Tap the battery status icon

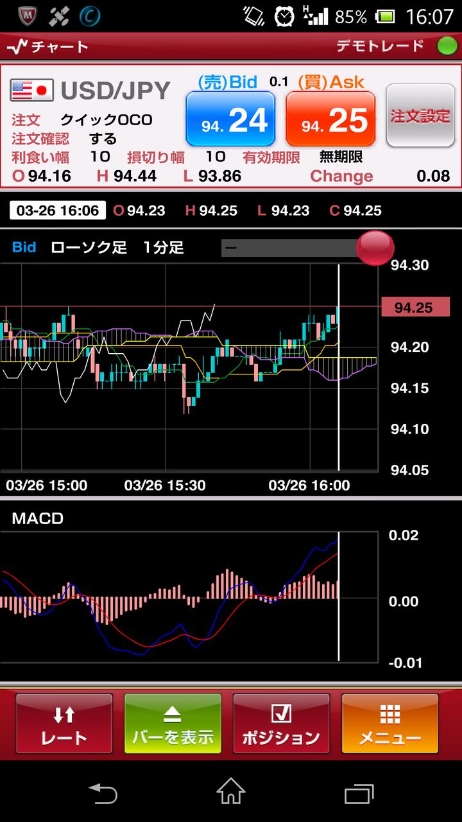pos(386,16)
